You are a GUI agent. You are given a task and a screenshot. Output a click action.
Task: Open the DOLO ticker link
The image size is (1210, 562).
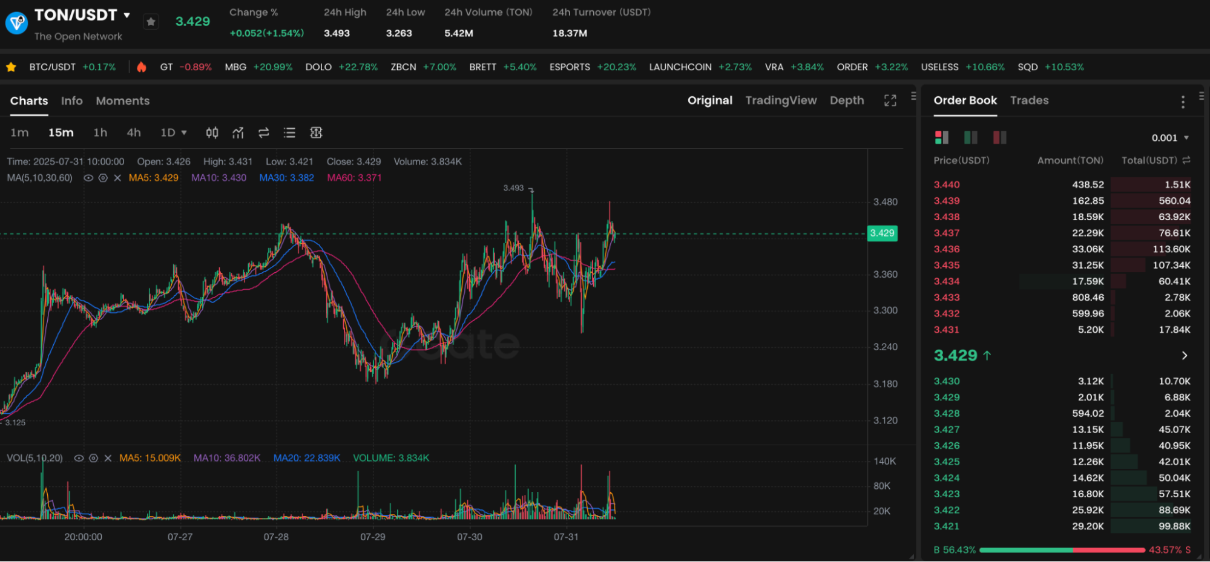tap(341, 67)
